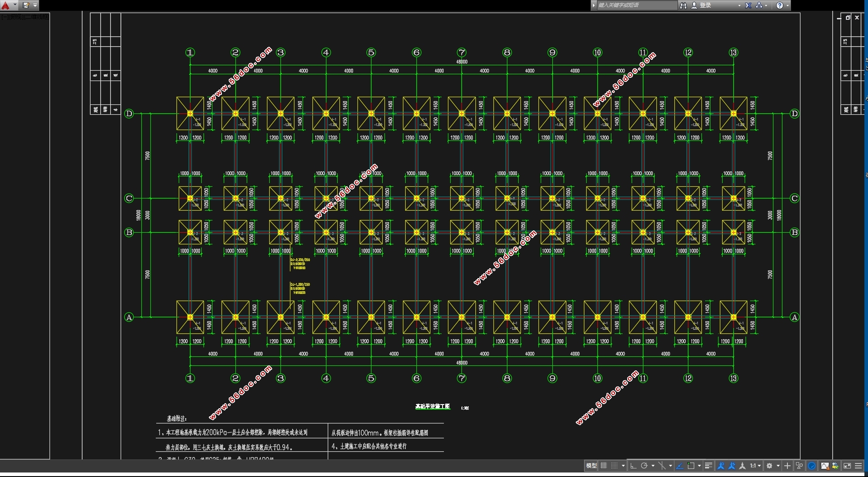The image size is (868, 477).
Task: Open the Help question mark icon
Action: tap(780, 5)
